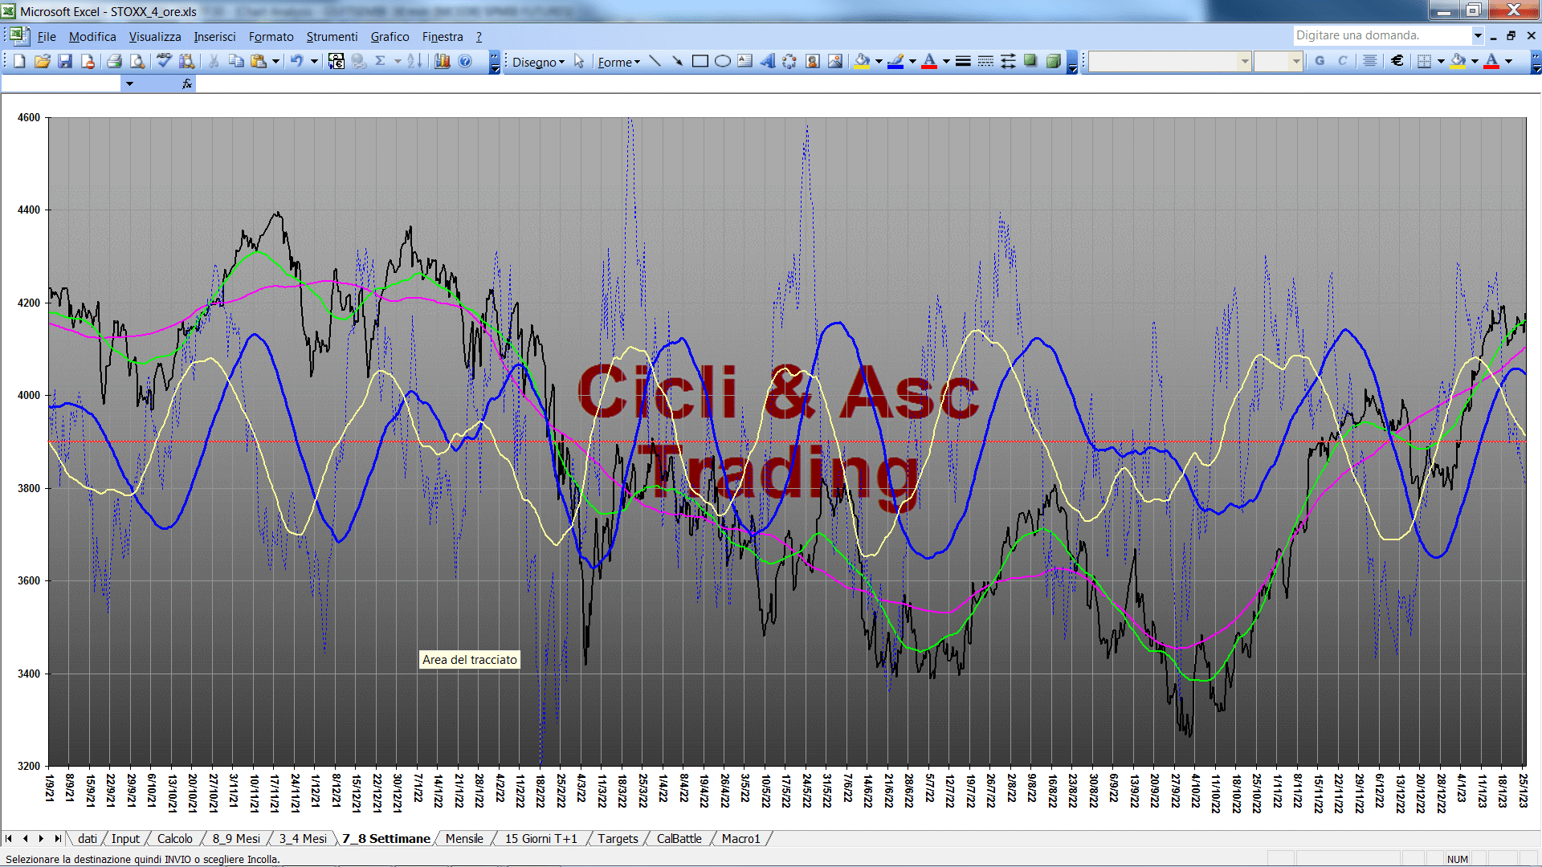Click the 3-D Style icon

click(x=1054, y=61)
